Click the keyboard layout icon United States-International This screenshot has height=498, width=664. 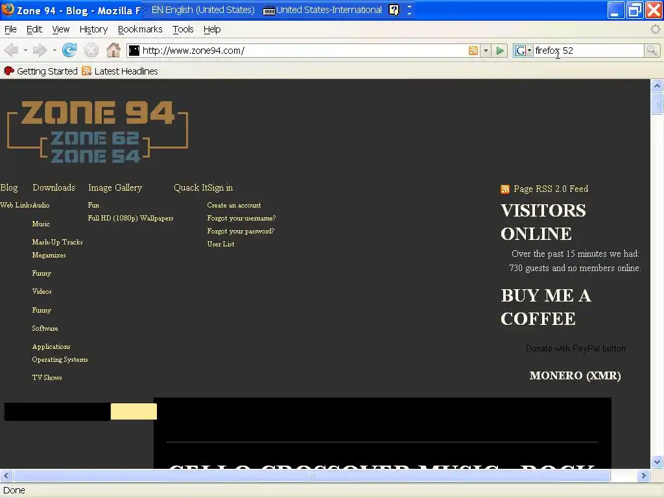269,10
